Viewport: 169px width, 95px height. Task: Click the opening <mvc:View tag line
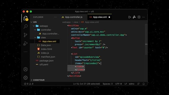coord(73,26)
